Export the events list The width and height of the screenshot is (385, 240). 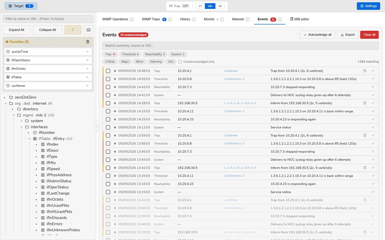pyautogui.click(x=347, y=35)
